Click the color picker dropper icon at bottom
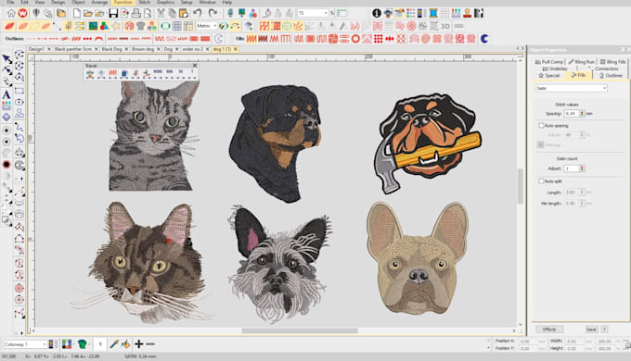 [114, 344]
